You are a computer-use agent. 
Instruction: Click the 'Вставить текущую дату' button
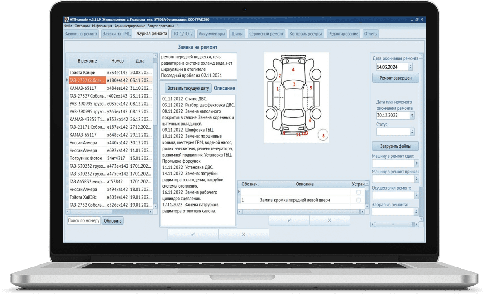pos(188,88)
